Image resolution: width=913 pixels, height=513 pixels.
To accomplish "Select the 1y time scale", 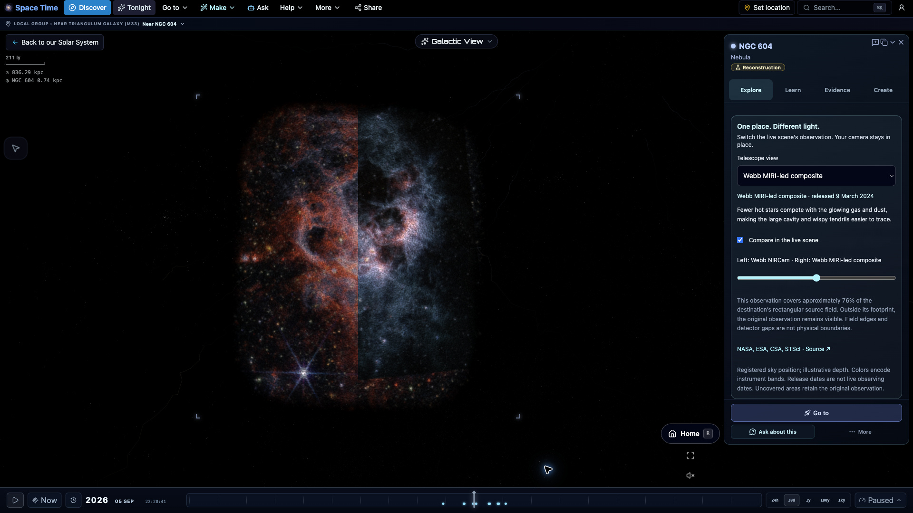I will click(808, 500).
